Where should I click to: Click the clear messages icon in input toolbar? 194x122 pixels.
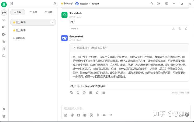[78, 115]
